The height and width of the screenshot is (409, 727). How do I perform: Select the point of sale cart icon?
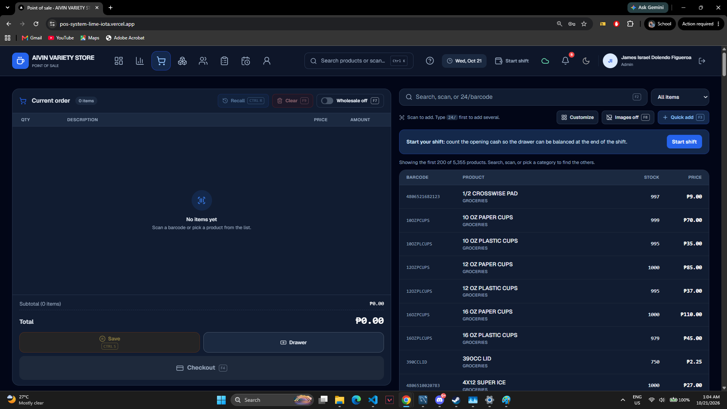click(161, 61)
